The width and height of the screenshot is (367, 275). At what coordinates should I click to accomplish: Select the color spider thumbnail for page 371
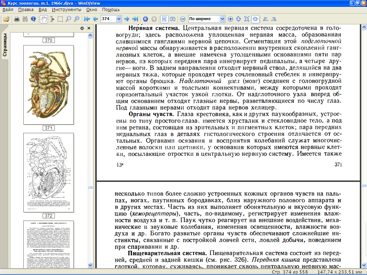tap(48, 85)
